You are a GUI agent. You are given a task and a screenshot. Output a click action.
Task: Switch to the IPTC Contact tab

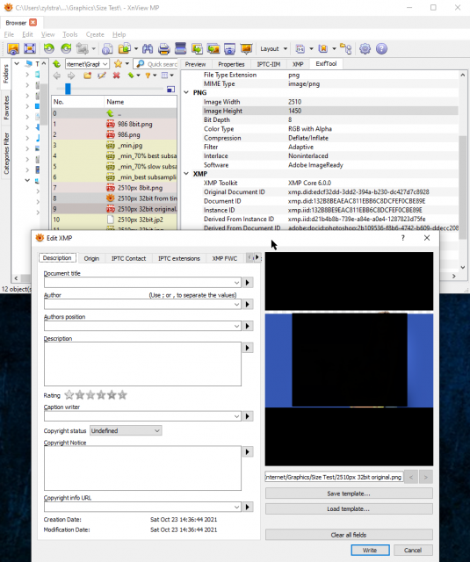point(128,258)
